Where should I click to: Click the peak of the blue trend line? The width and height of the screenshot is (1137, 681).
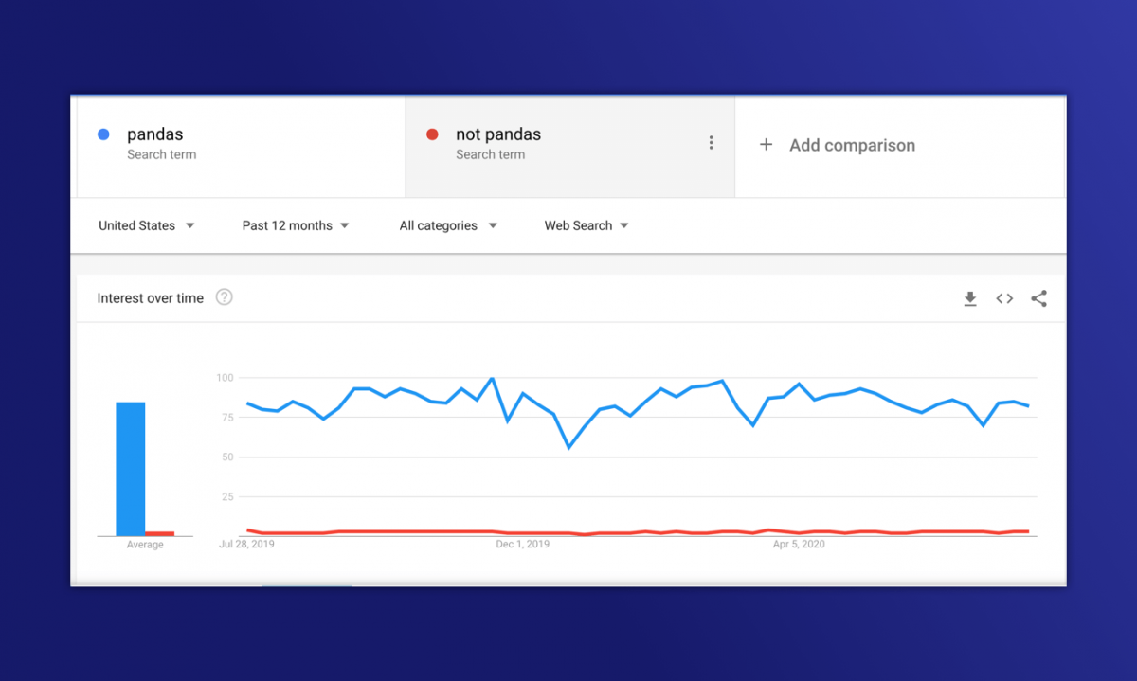pos(492,377)
